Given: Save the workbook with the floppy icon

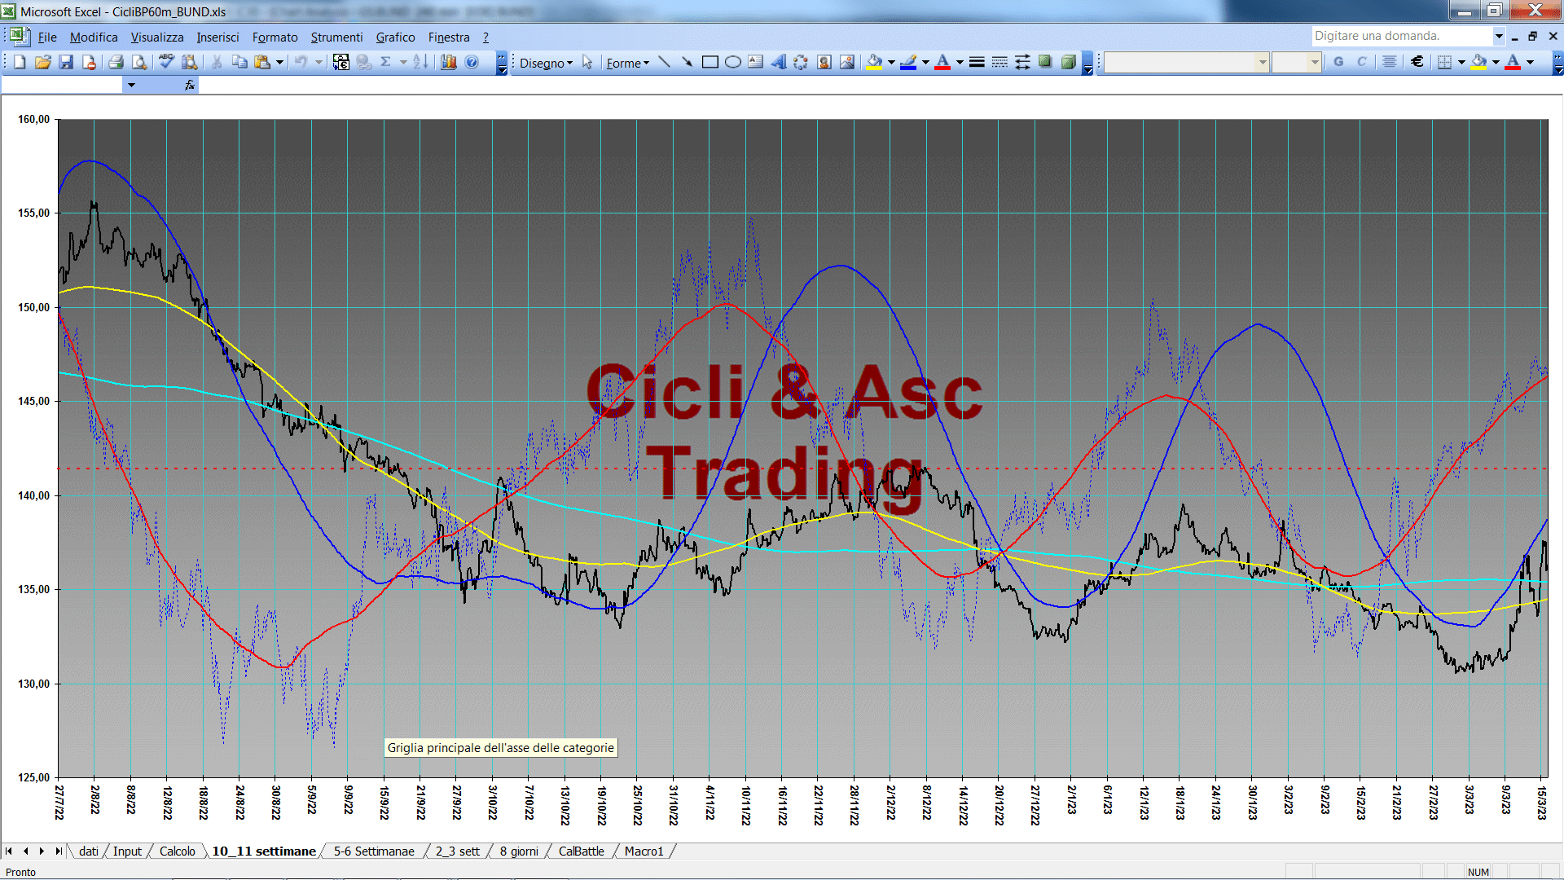Looking at the screenshot, I should [66, 62].
